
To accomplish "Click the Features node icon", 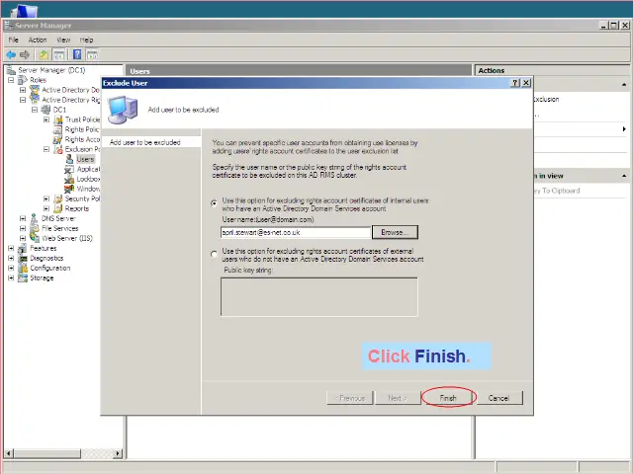I will click(x=23, y=248).
